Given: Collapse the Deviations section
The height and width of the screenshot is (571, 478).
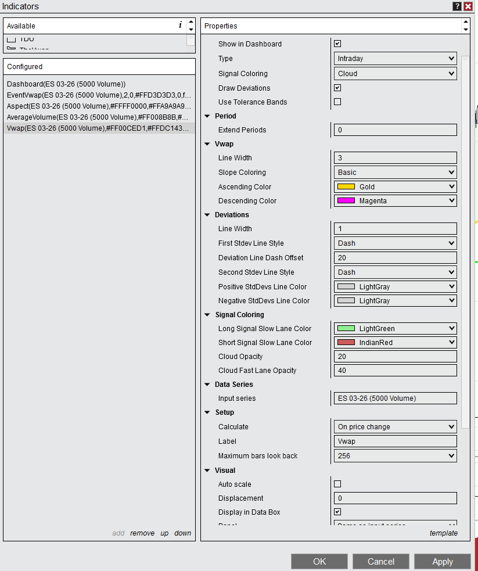Looking at the screenshot, I should click(208, 215).
